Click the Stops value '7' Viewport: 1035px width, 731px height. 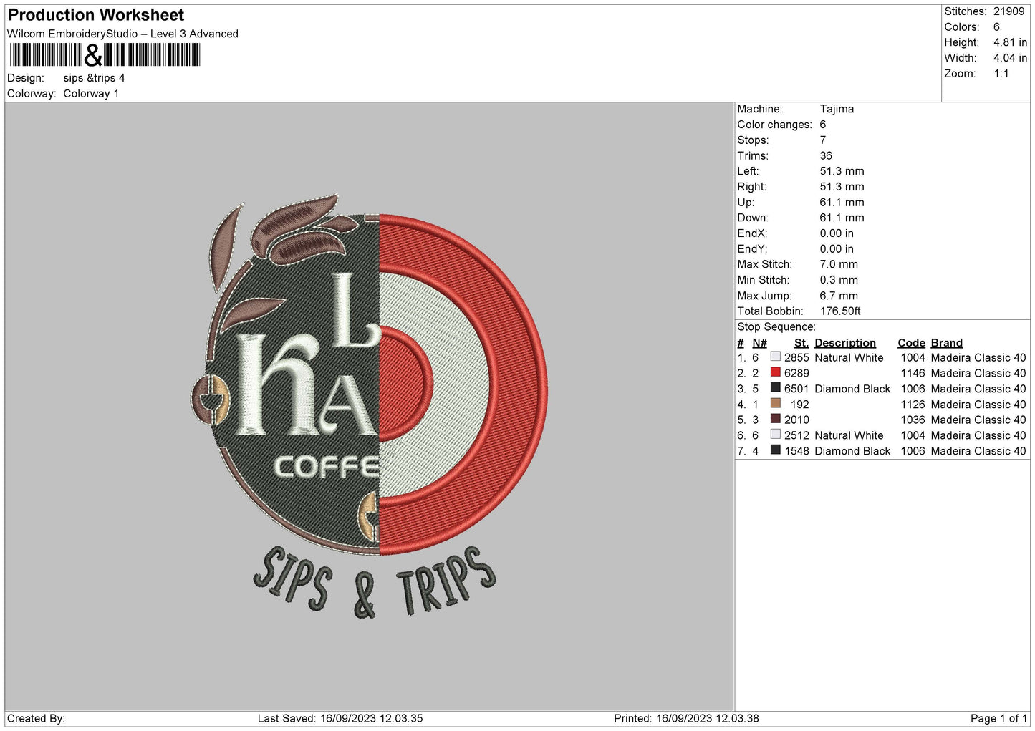tap(823, 140)
